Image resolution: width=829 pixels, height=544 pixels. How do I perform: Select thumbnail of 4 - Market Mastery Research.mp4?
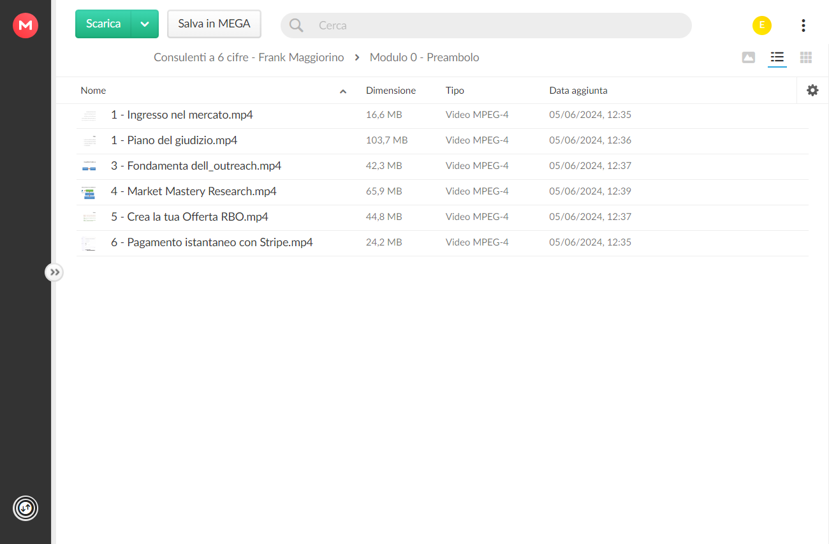tap(89, 192)
